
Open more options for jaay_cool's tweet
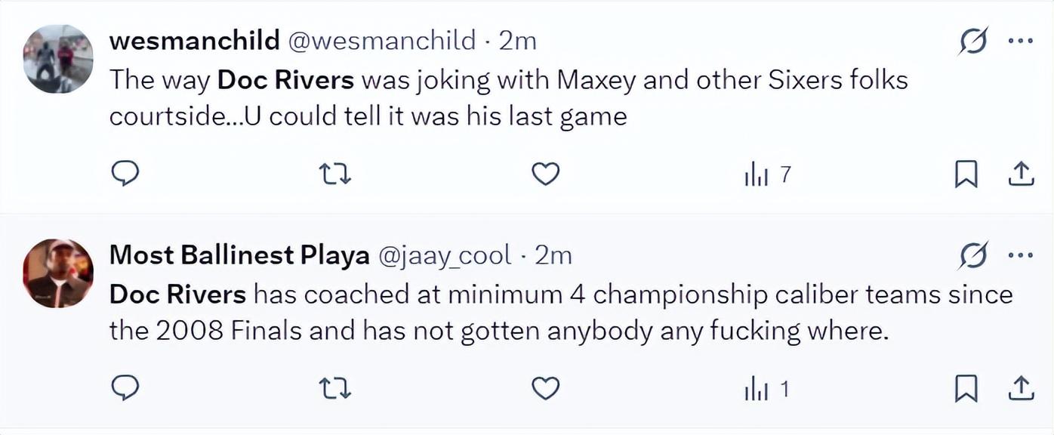pos(1020,257)
